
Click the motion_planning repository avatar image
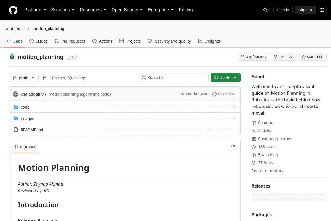[12, 57]
